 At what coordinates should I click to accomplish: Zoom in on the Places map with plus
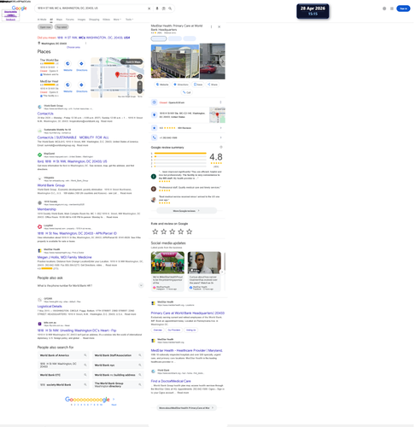pos(140,85)
